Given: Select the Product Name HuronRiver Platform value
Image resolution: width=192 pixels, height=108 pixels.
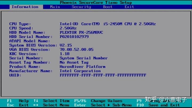Looking at the screenshot, I should [82, 67].
